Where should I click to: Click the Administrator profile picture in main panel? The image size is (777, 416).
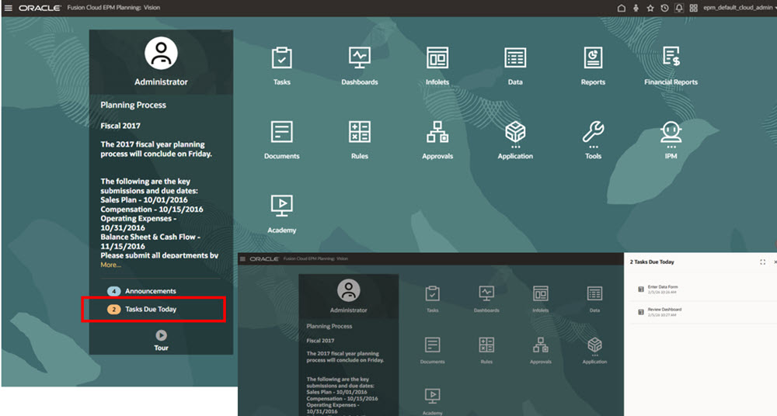[x=161, y=53]
